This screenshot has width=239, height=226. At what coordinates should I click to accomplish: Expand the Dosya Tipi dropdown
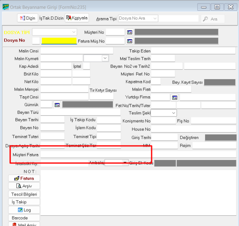point(74,32)
